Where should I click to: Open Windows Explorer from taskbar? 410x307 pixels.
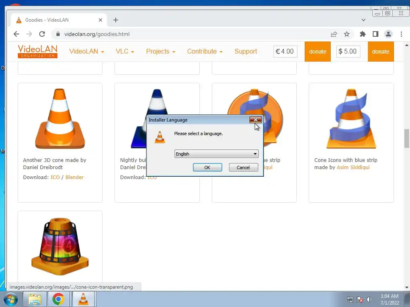click(35, 299)
